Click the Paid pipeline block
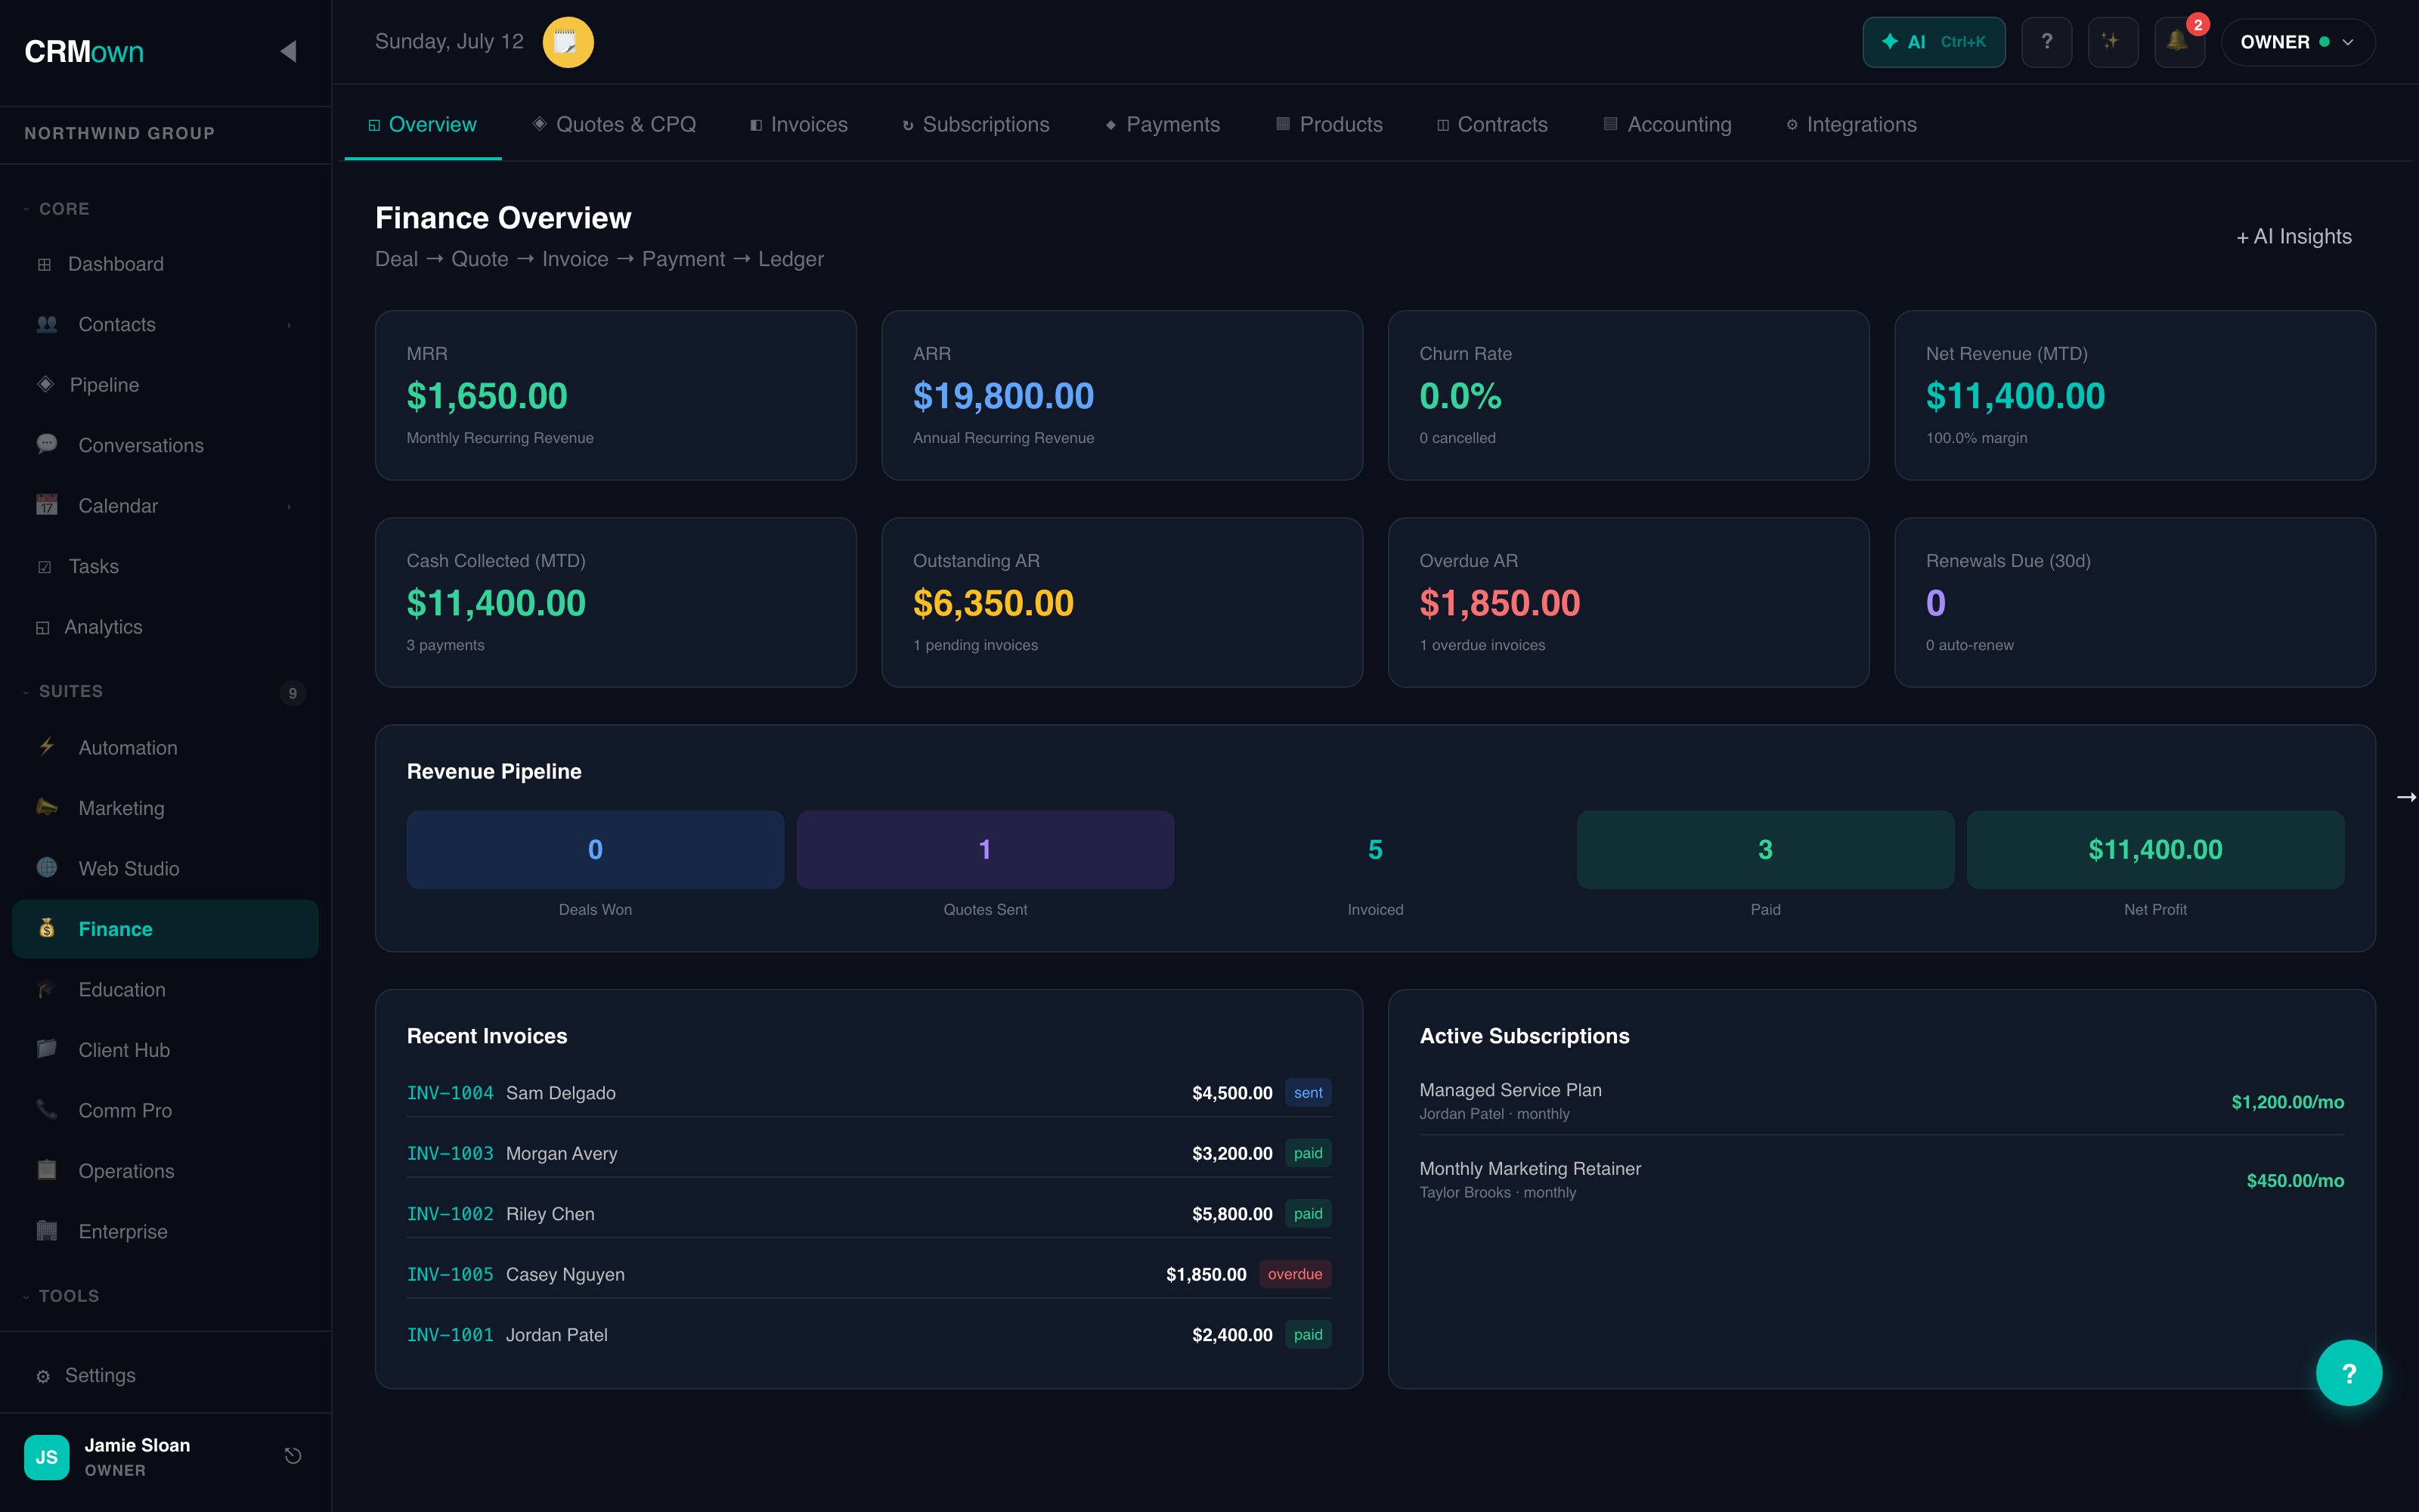 coord(1765,849)
